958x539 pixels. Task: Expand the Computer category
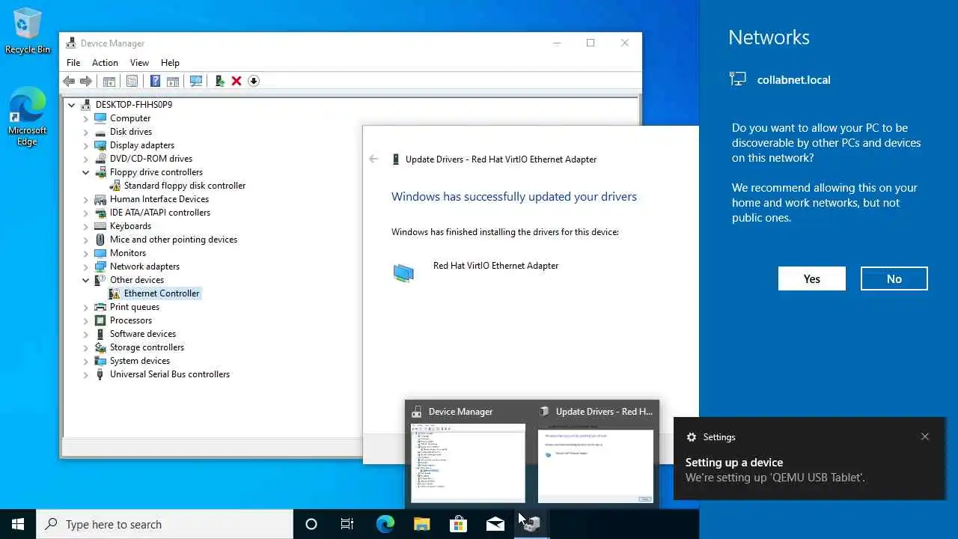pos(86,118)
